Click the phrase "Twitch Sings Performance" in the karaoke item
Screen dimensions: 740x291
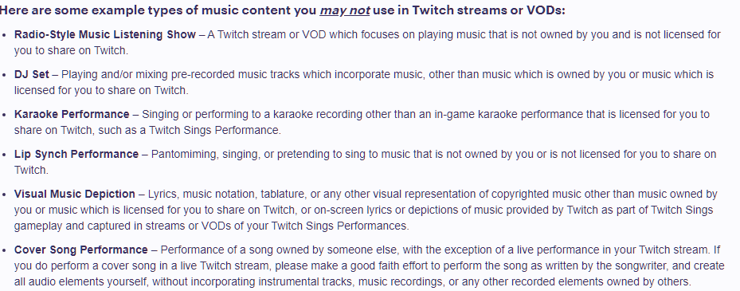point(215,131)
